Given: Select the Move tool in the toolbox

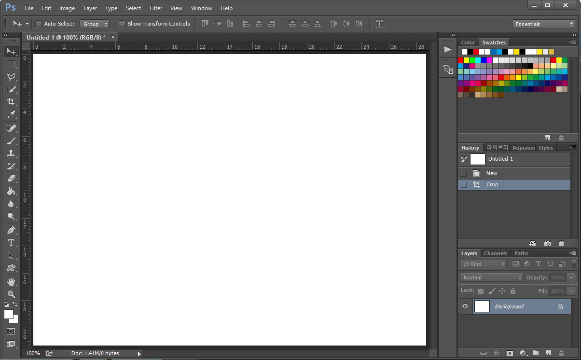Looking at the screenshot, I should click(x=11, y=51).
